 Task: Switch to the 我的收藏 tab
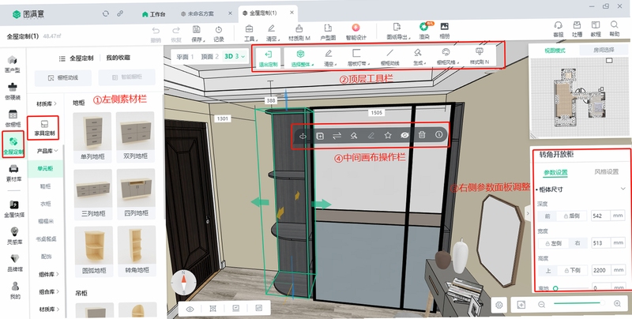118,58
